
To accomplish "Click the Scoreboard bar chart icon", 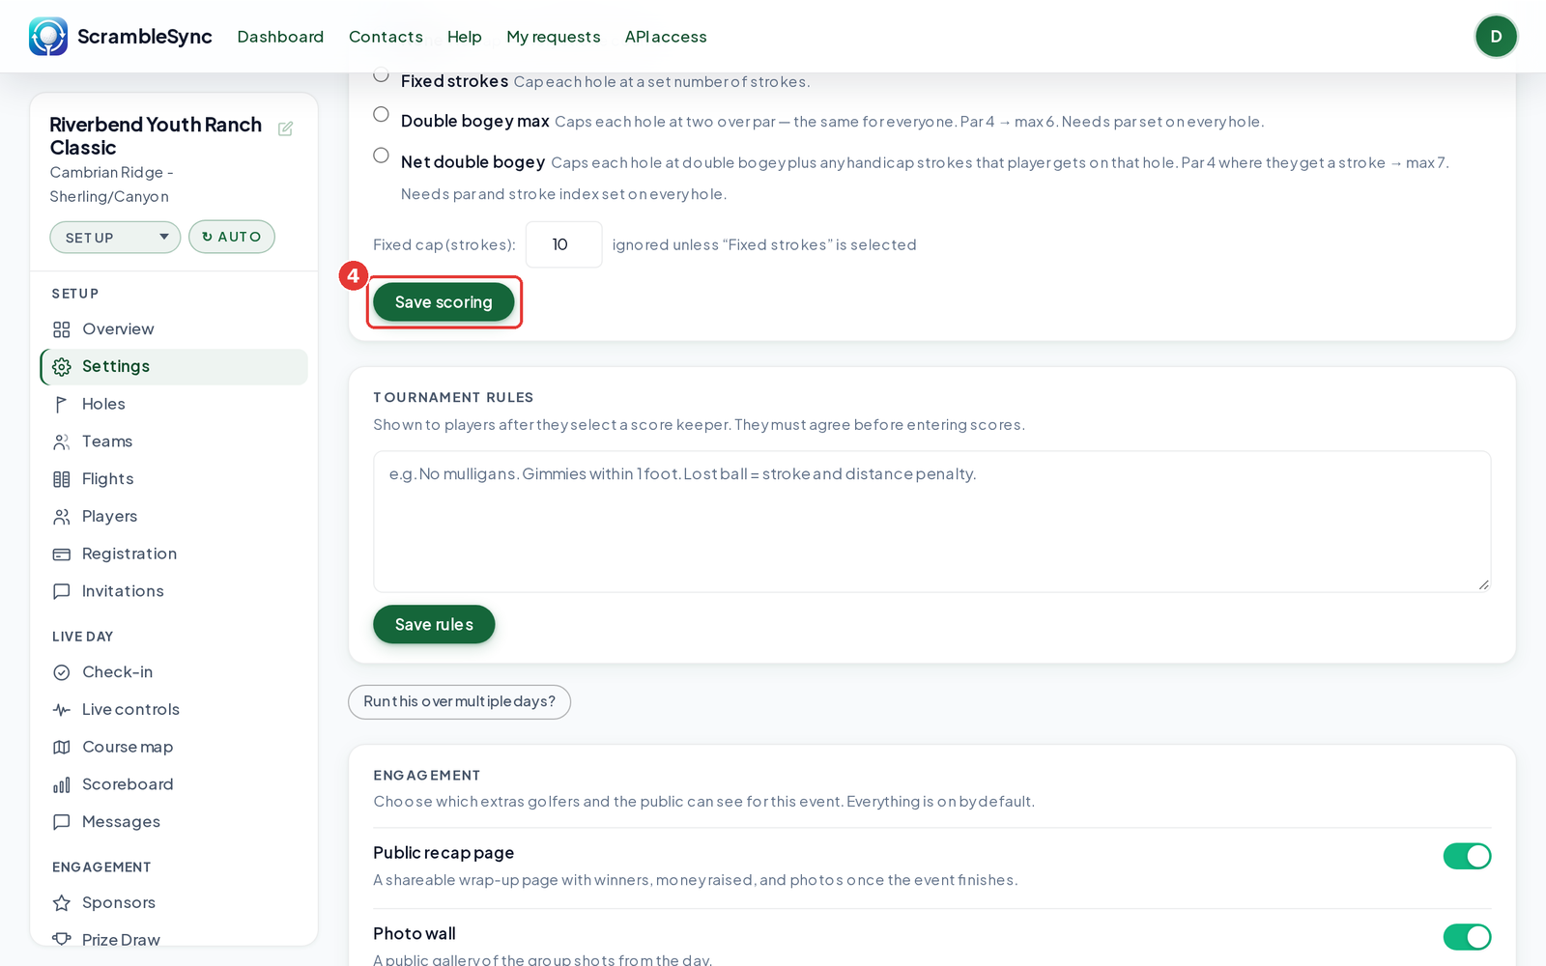I will pos(62,785).
